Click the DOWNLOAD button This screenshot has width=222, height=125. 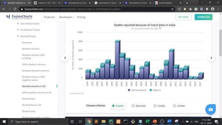point(204,17)
